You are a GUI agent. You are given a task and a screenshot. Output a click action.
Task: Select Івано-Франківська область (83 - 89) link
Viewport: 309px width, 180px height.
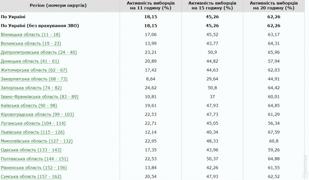(x=40, y=97)
